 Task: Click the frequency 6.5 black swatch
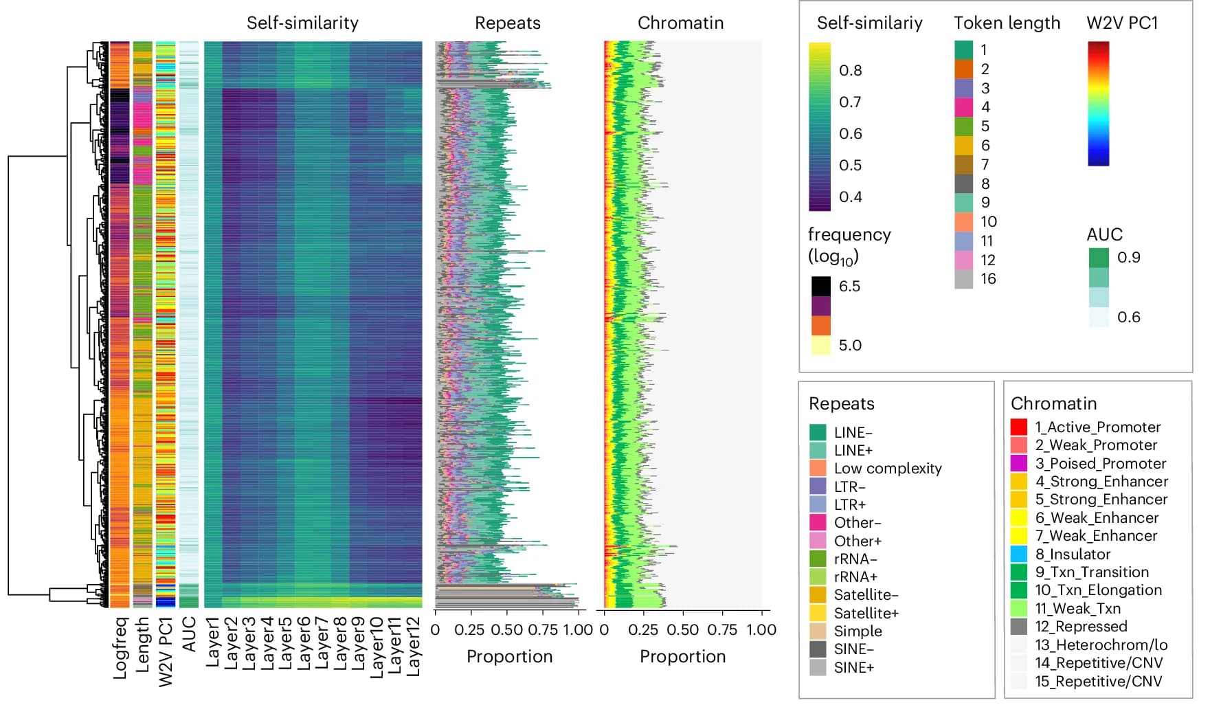tap(821, 286)
